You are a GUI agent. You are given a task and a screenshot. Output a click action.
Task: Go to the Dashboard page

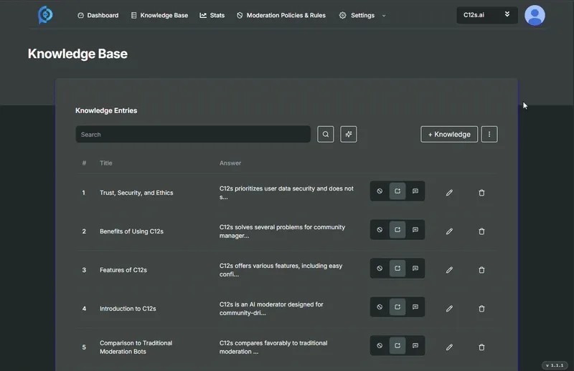pos(98,15)
